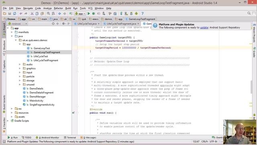Open Help with the question mark icon
The width and height of the screenshot is (257, 145).
pos(143,13)
